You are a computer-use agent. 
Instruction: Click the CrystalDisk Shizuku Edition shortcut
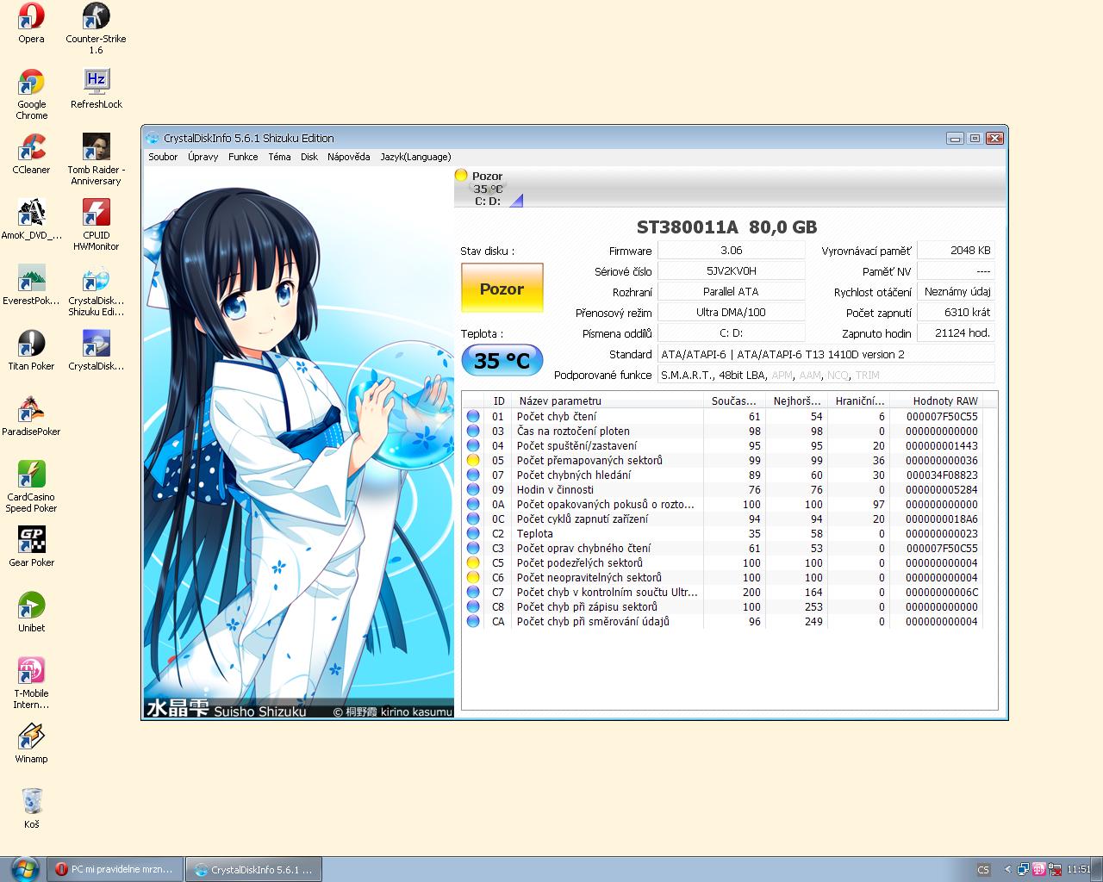point(96,290)
